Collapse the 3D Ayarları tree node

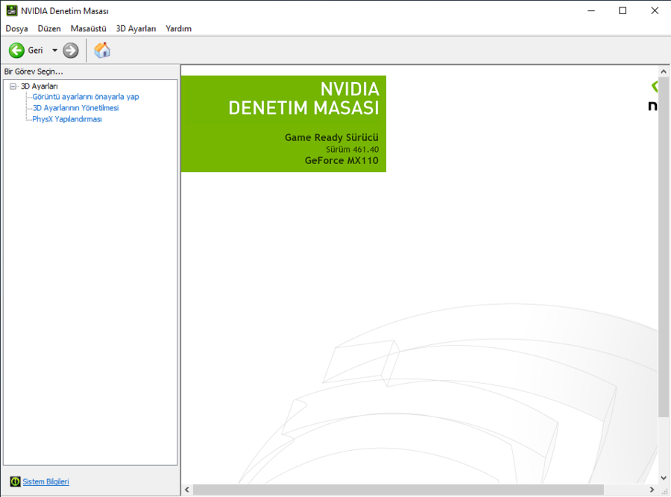pyautogui.click(x=13, y=86)
